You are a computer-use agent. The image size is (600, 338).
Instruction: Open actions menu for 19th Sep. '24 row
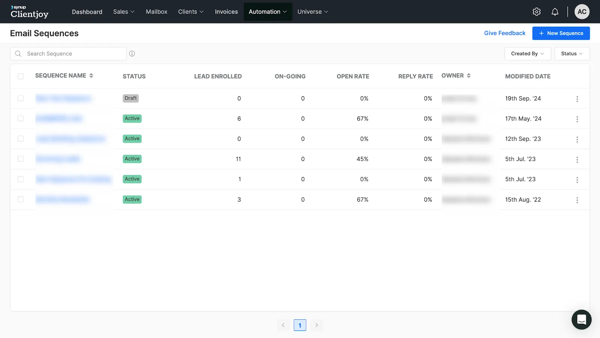click(577, 99)
